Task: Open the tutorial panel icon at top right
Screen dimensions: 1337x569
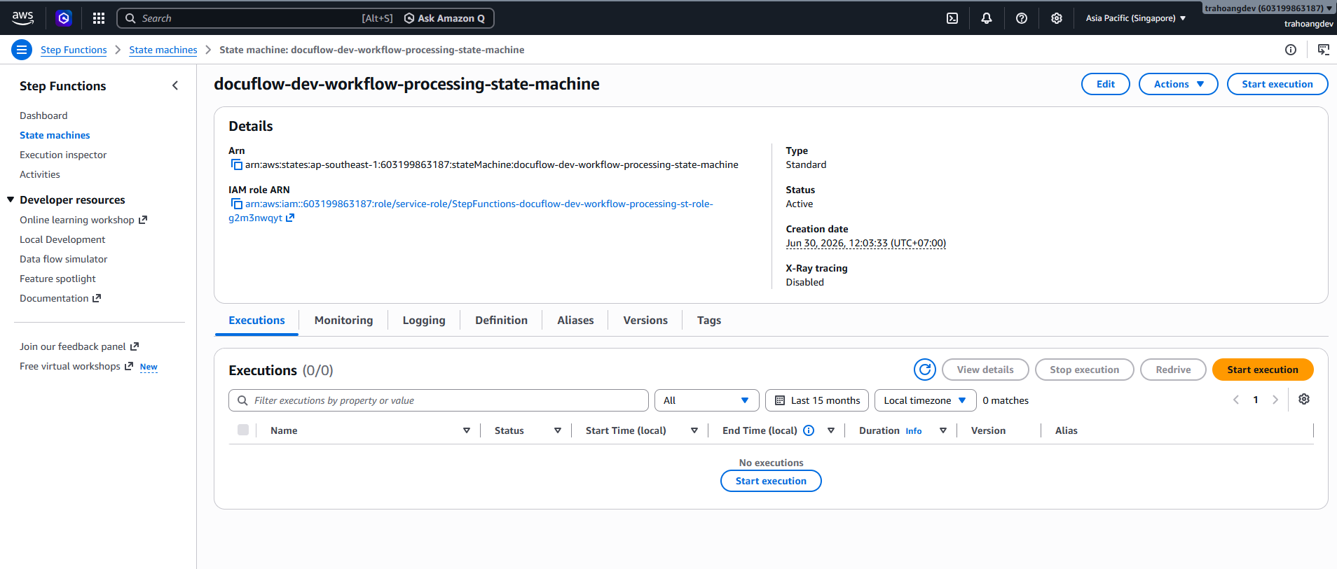Action: coord(1323,50)
